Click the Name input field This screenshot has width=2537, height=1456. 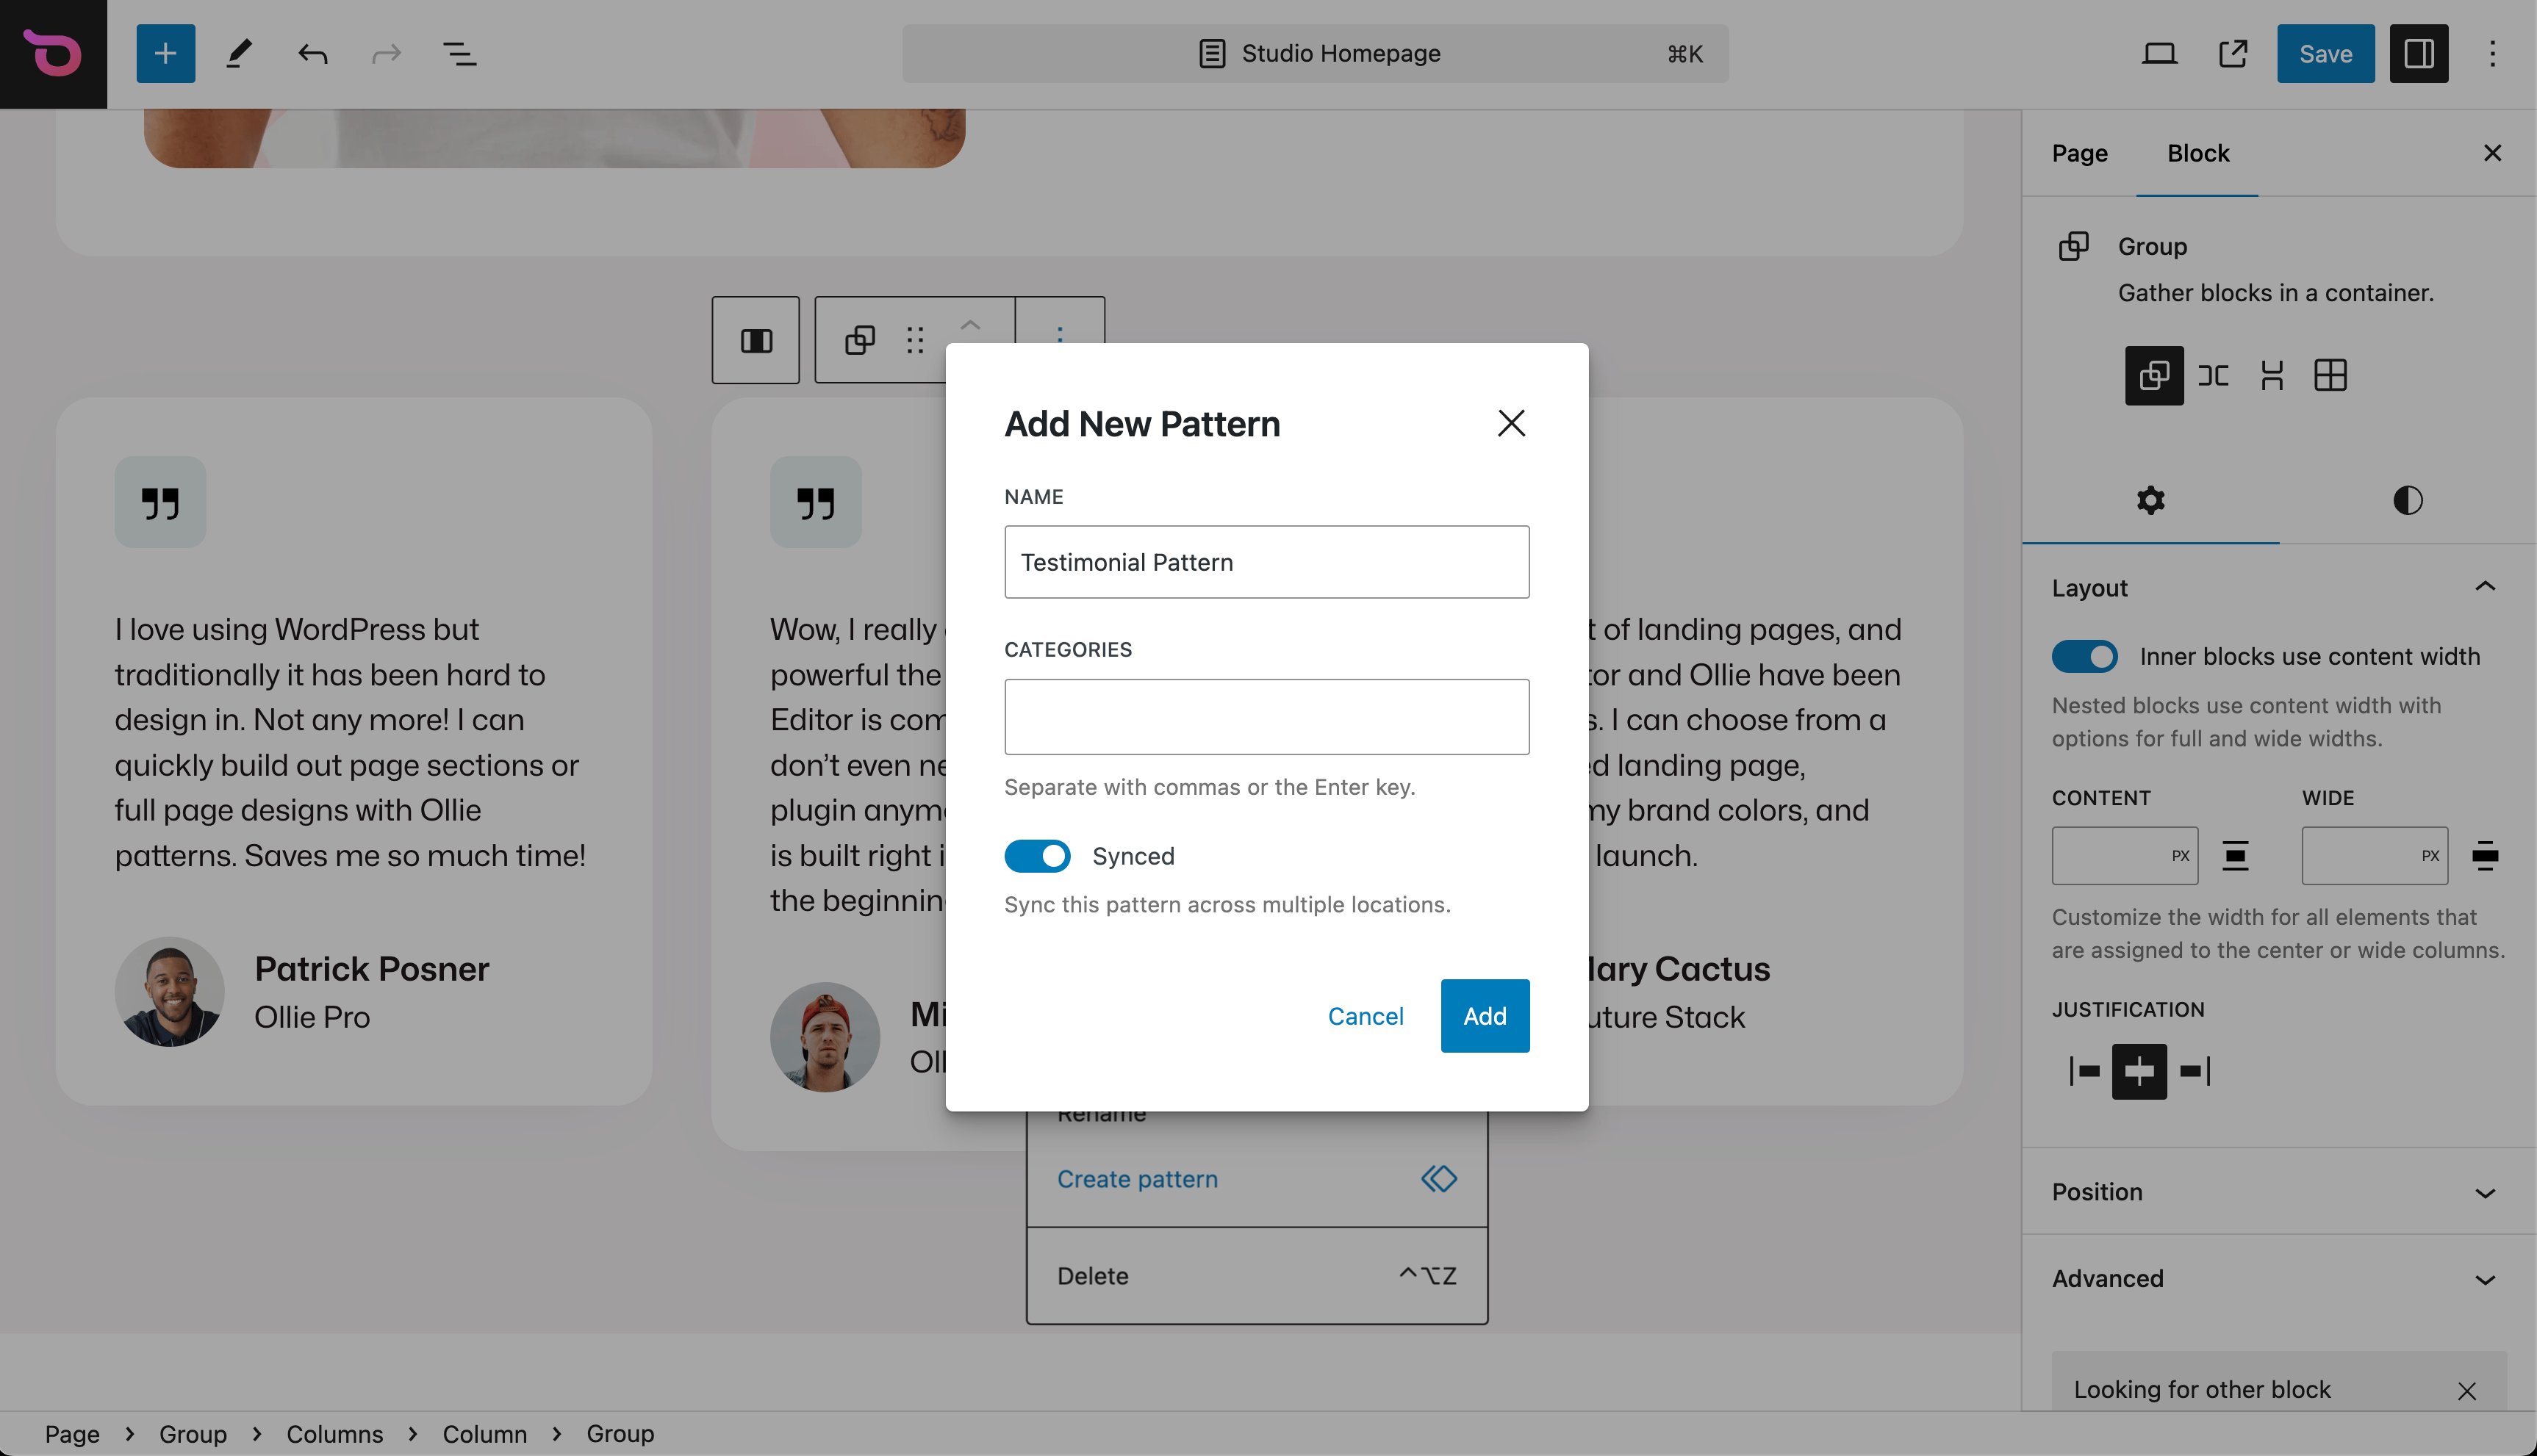(1267, 561)
